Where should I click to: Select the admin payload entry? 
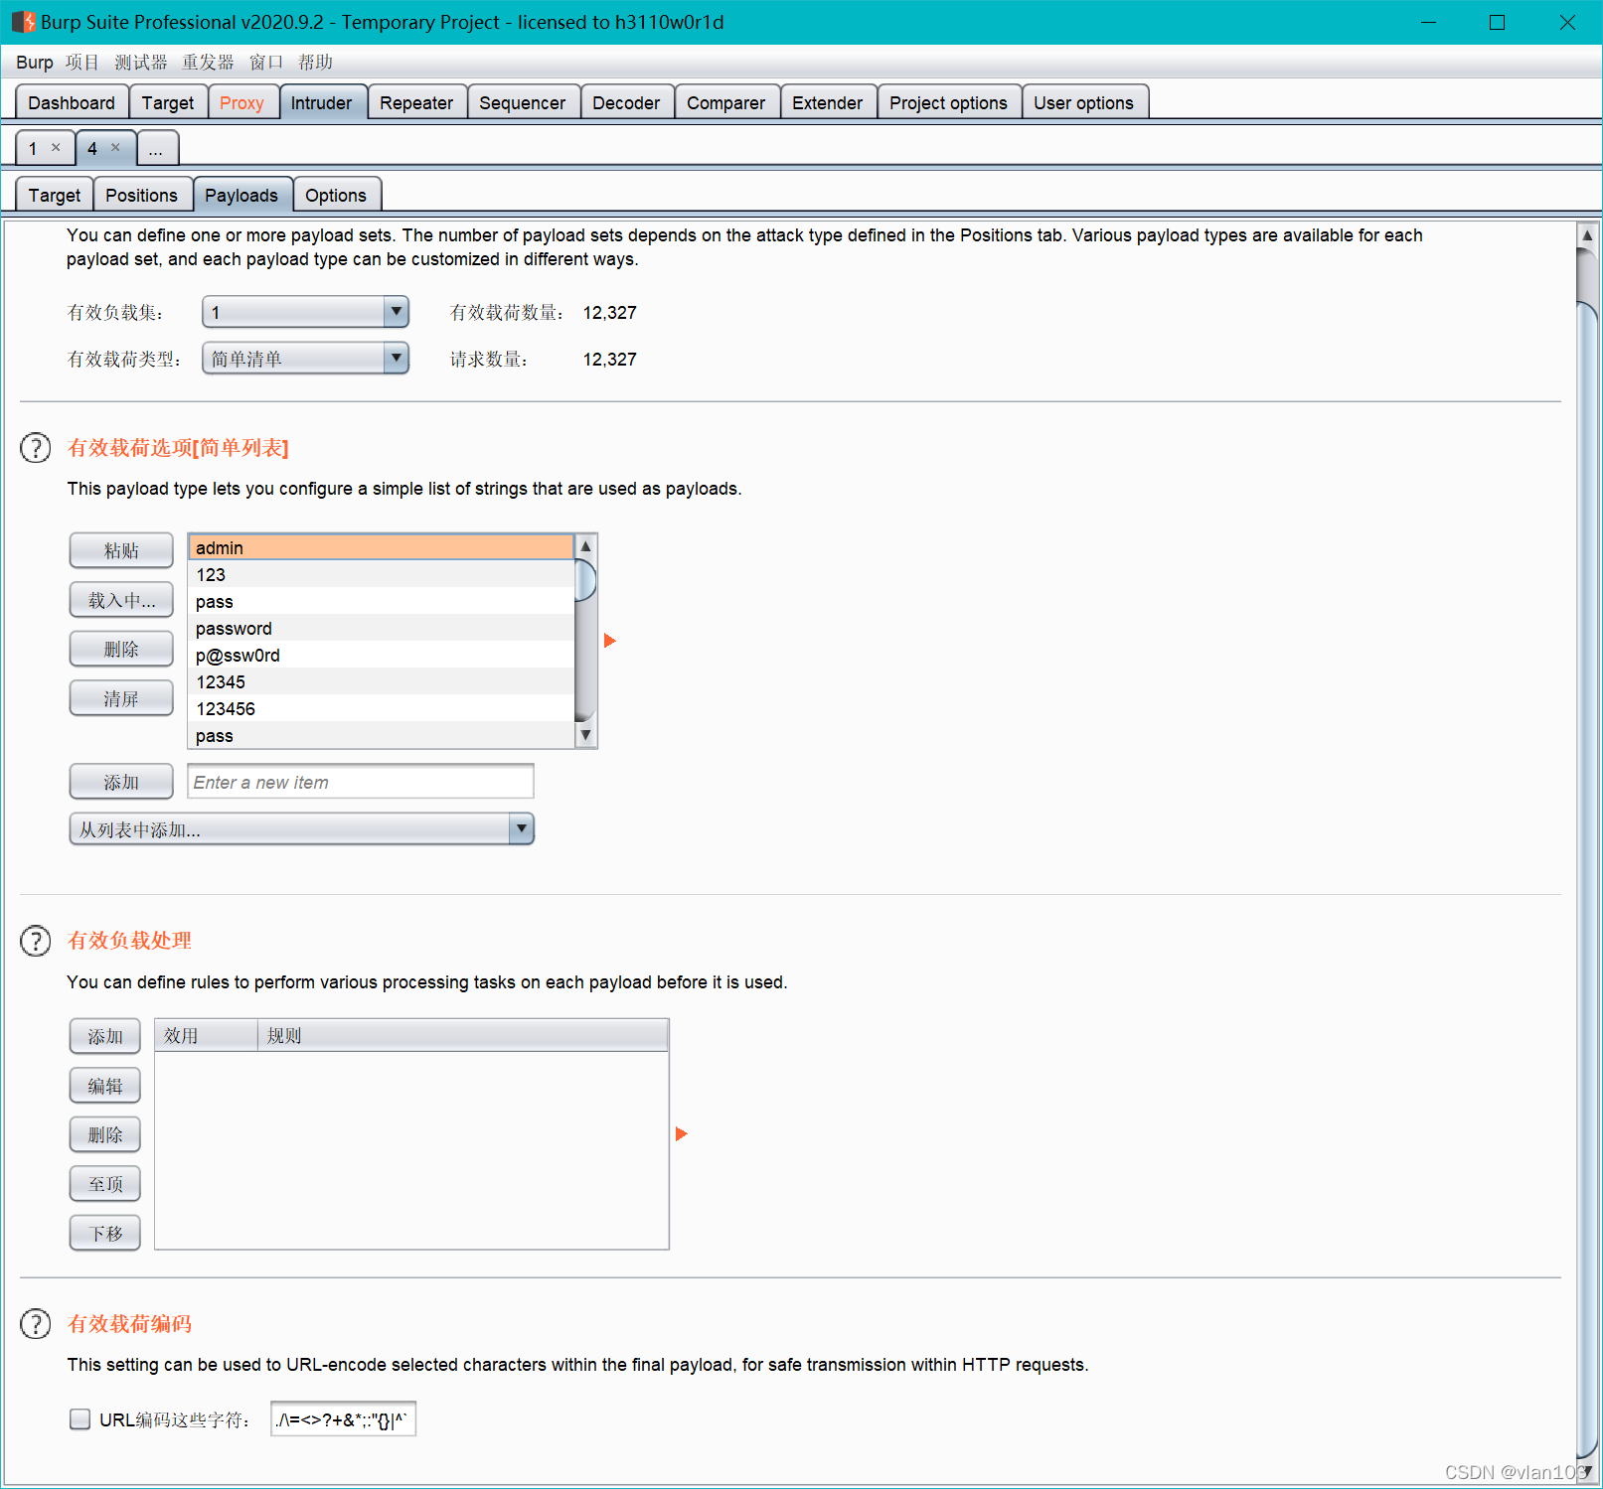pyautogui.click(x=382, y=547)
